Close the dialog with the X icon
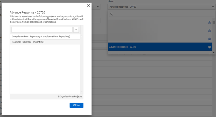 coord(89,6)
